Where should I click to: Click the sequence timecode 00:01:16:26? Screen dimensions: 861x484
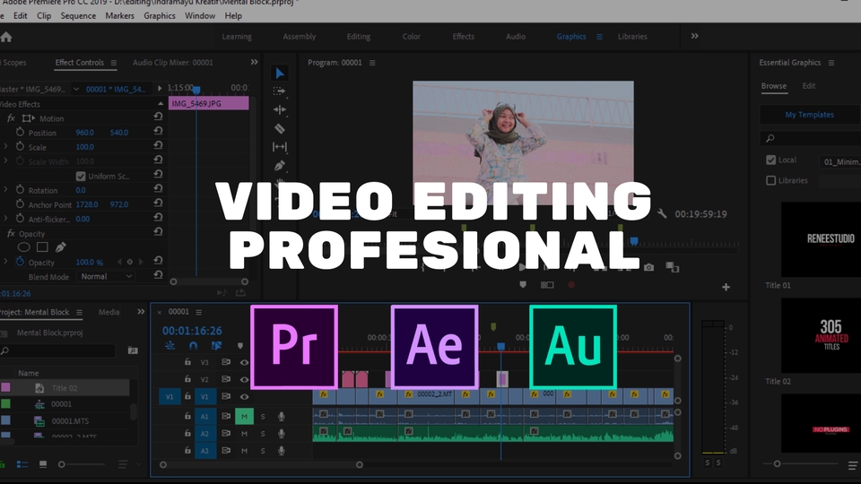point(192,331)
